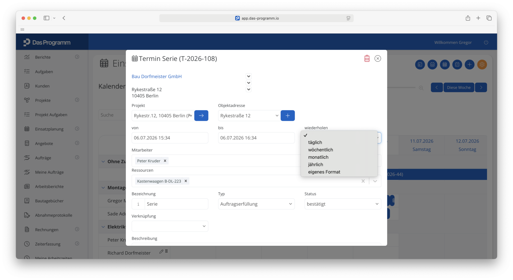Go to the previous week in the calendar
This screenshot has width=513, height=280.
point(437,88)
